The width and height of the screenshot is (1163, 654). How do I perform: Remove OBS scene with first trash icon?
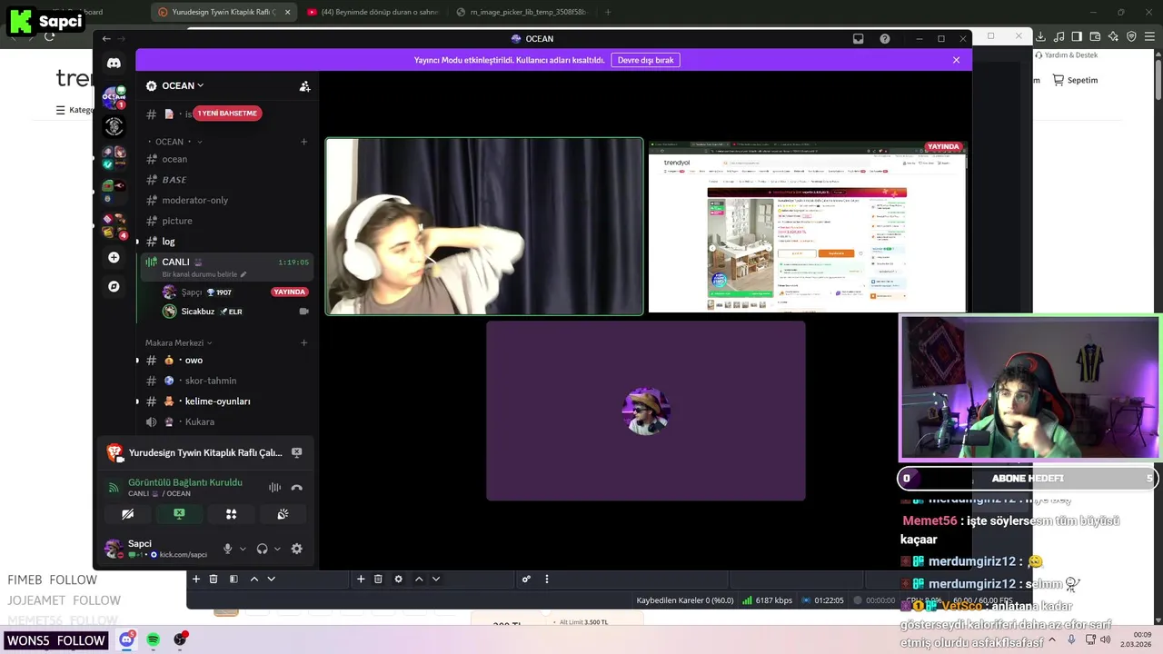[214, 579]
